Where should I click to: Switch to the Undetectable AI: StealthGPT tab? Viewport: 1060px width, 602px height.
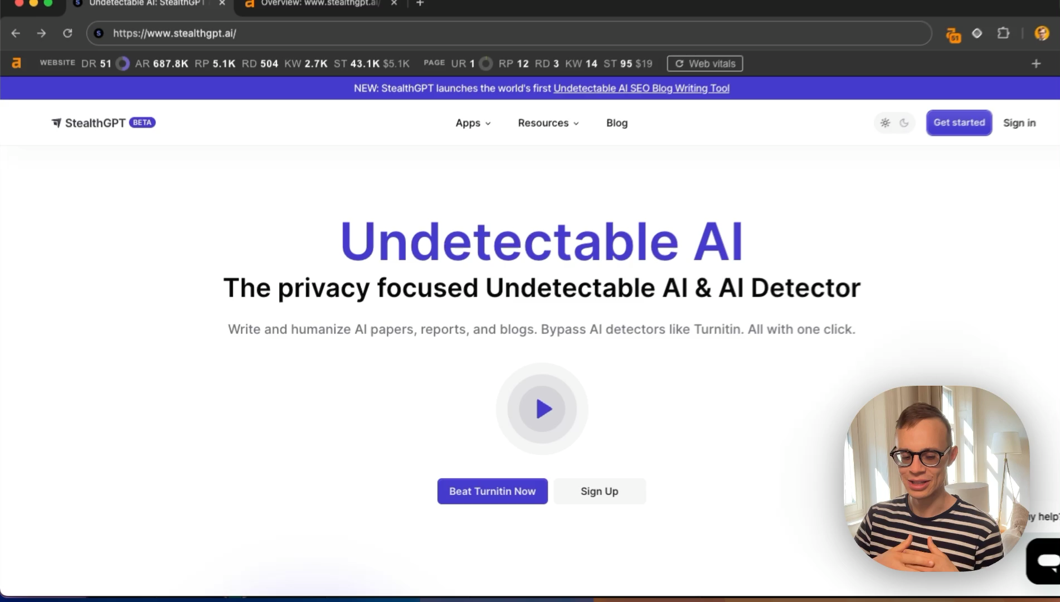click(x=148, y=3)
